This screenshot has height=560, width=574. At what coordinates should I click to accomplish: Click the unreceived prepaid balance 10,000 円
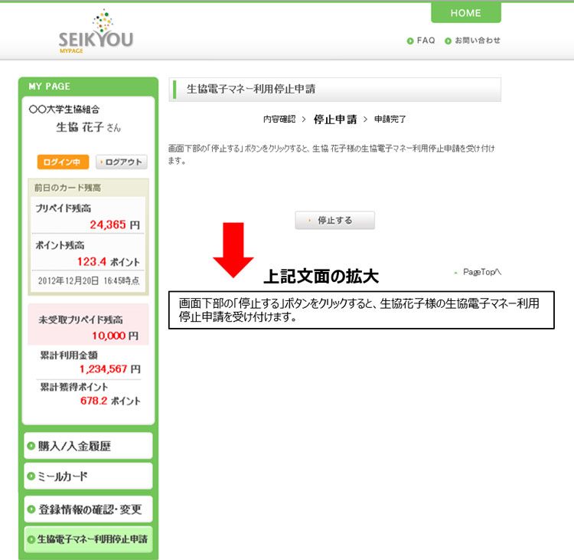(115, 336)
